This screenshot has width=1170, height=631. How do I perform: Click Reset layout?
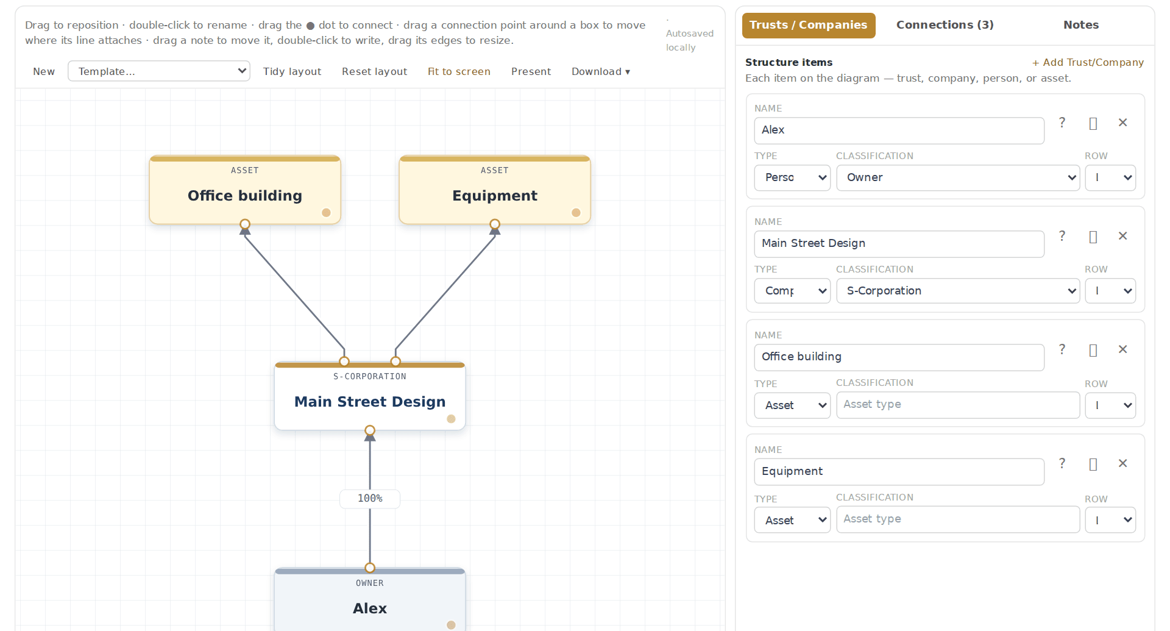[374, 71]
